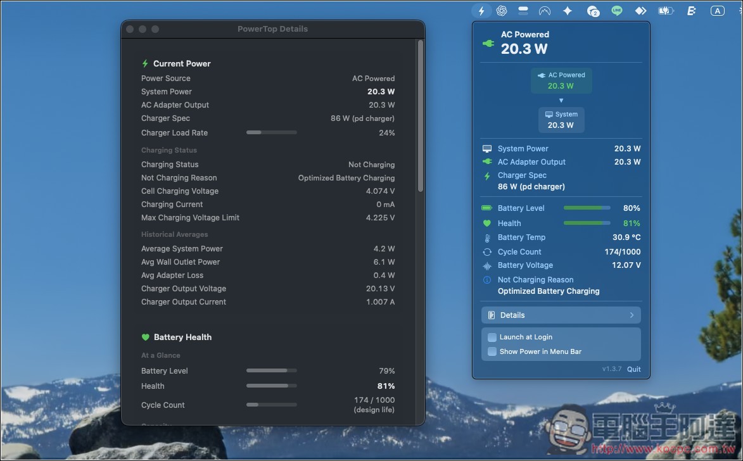This screenshot has height=461, width=743.
Task: Click the green heart icon beside Health in popup
Action: click(486, 223)
